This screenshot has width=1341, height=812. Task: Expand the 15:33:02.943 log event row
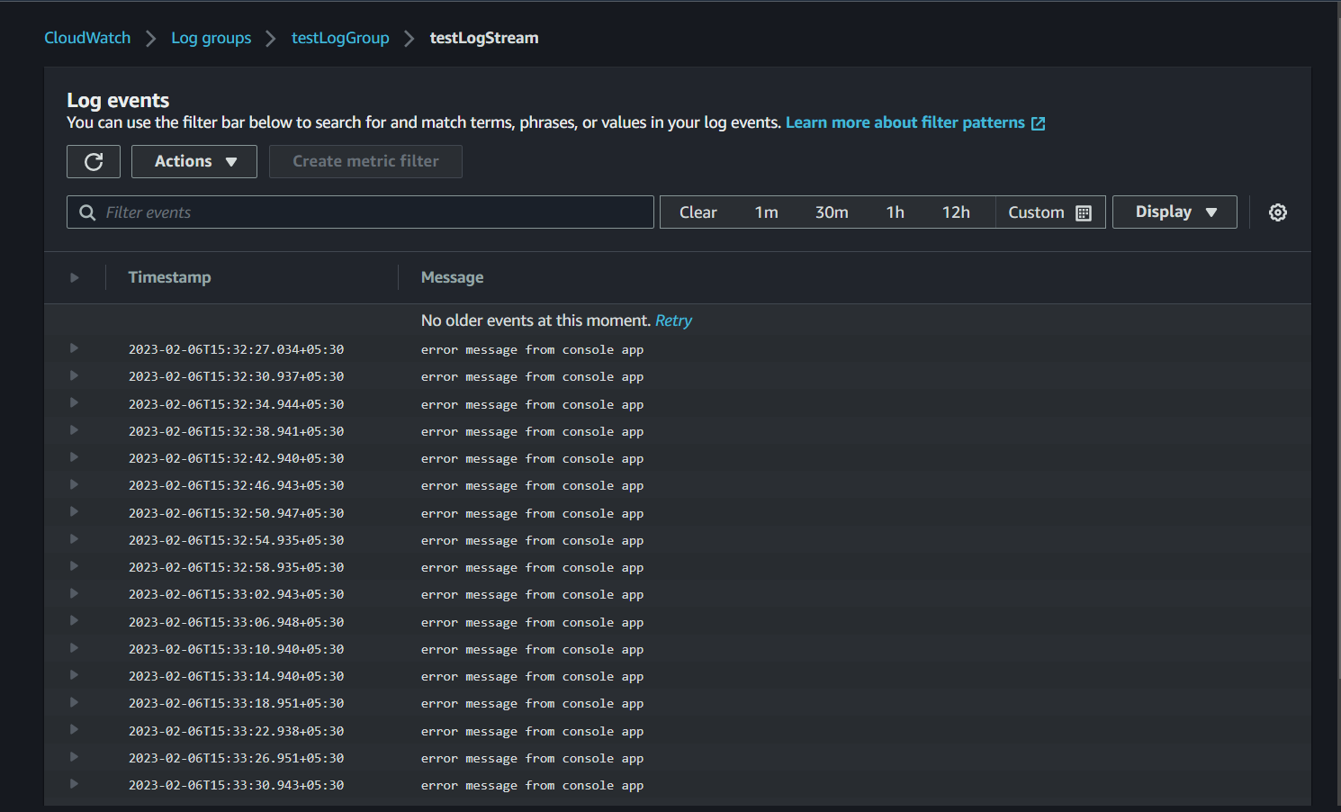click(74, 593)
